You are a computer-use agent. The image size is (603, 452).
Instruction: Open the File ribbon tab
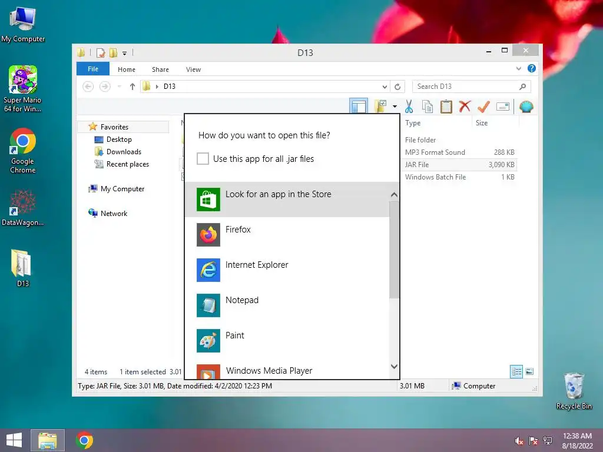click(x=93, y=69)
